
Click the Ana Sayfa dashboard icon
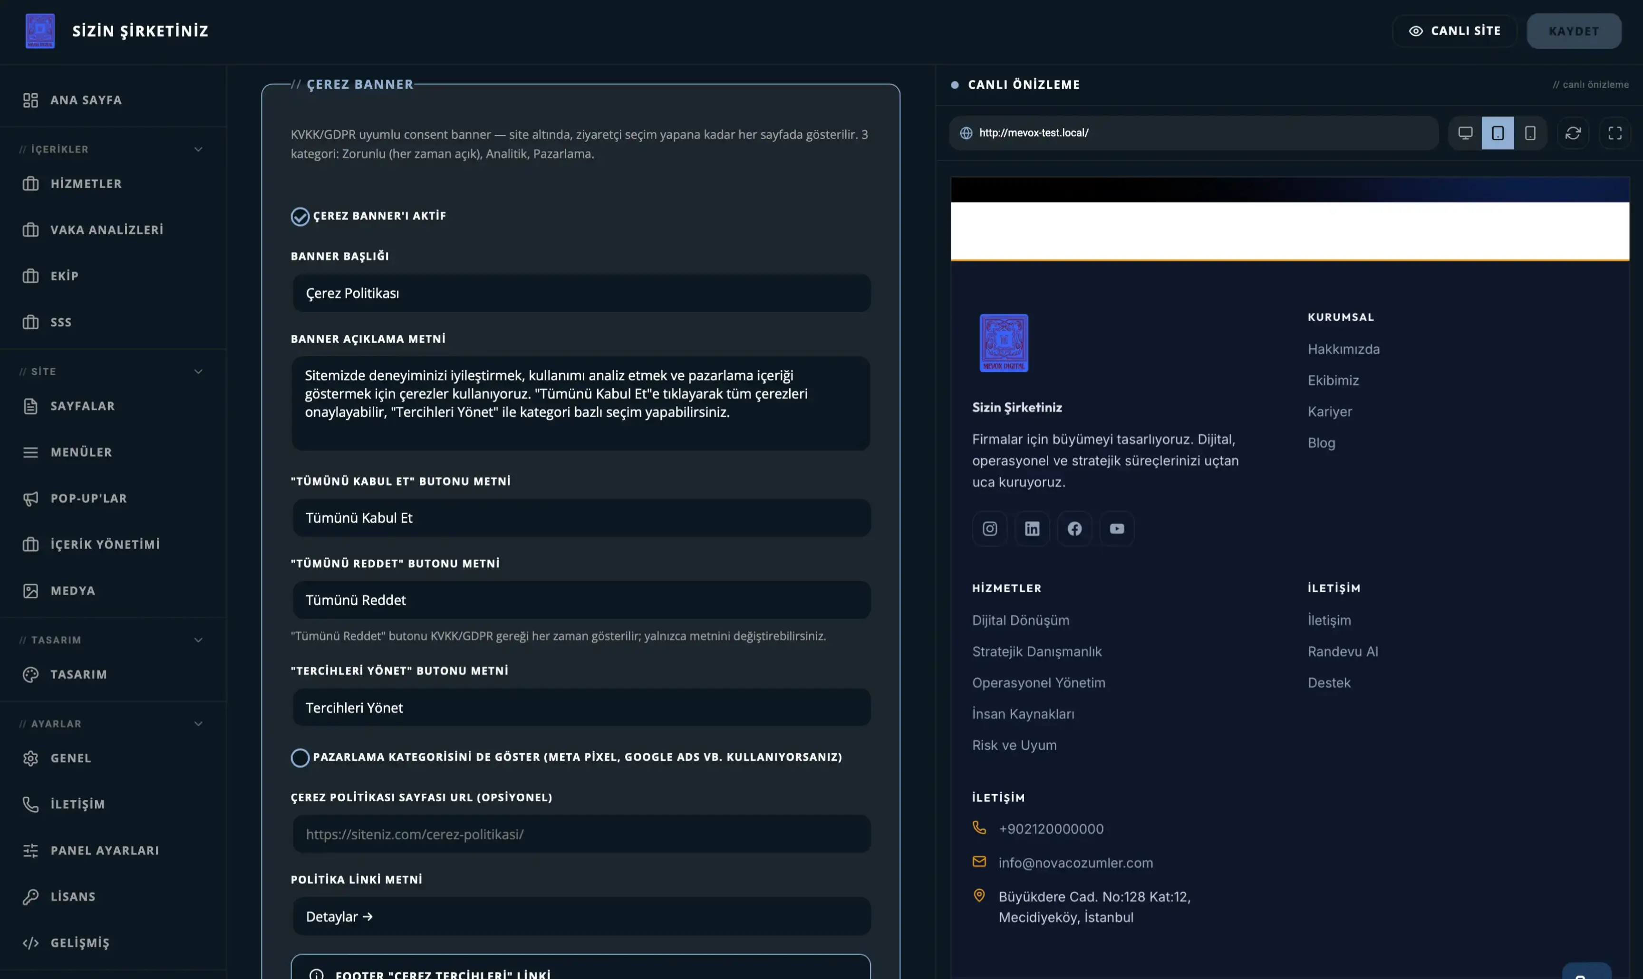30,100
